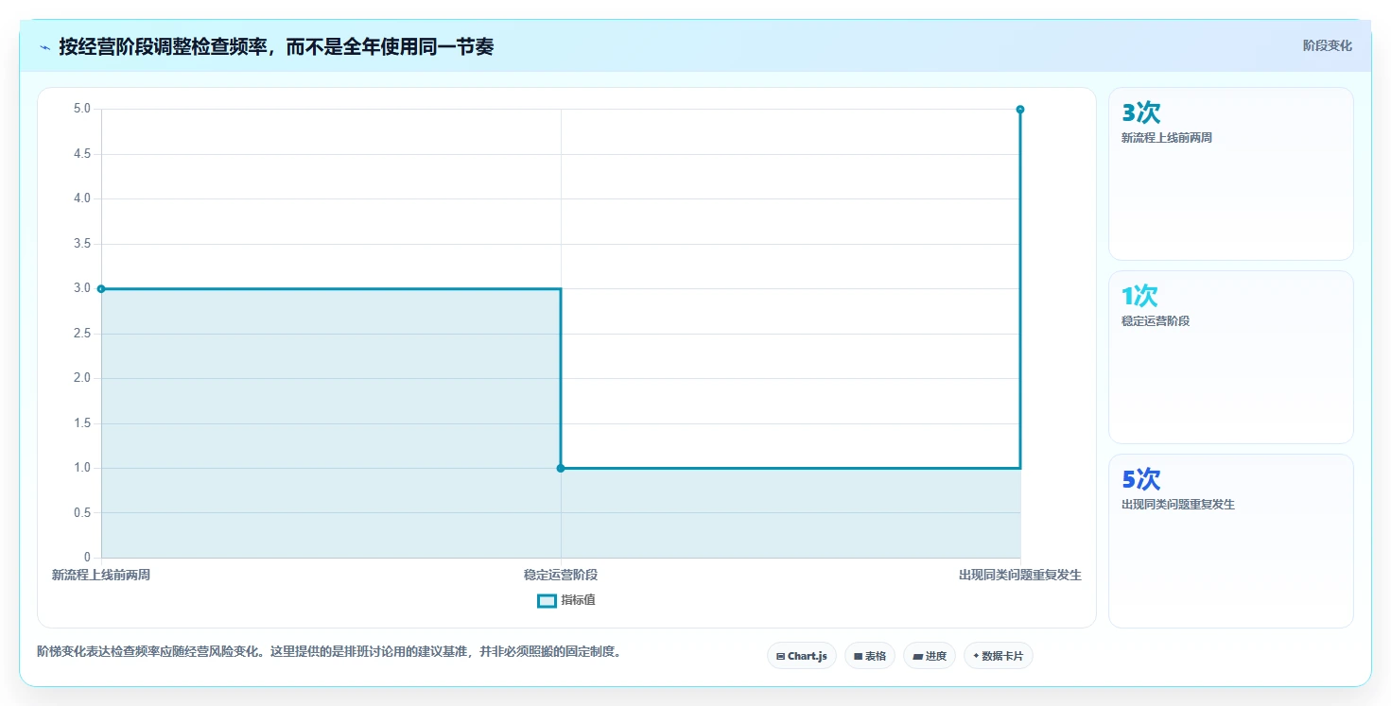
Task: Click the icon inside the 进度 tag
Action: pos(917,656)
